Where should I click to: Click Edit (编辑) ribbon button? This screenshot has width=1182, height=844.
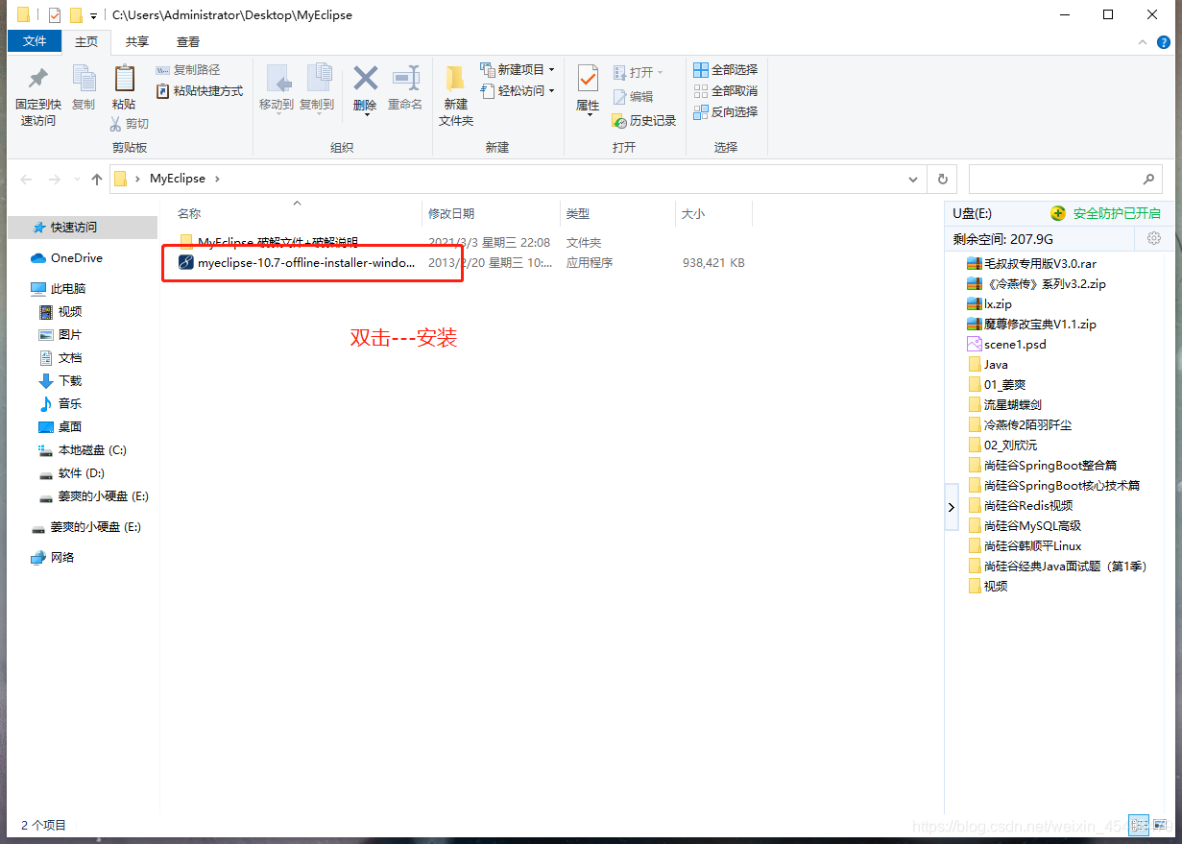[x=633, y=97]
